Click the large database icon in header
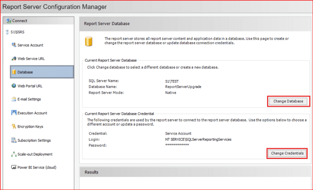Screen dimensions: 313x190 click(x=89, y=41)
